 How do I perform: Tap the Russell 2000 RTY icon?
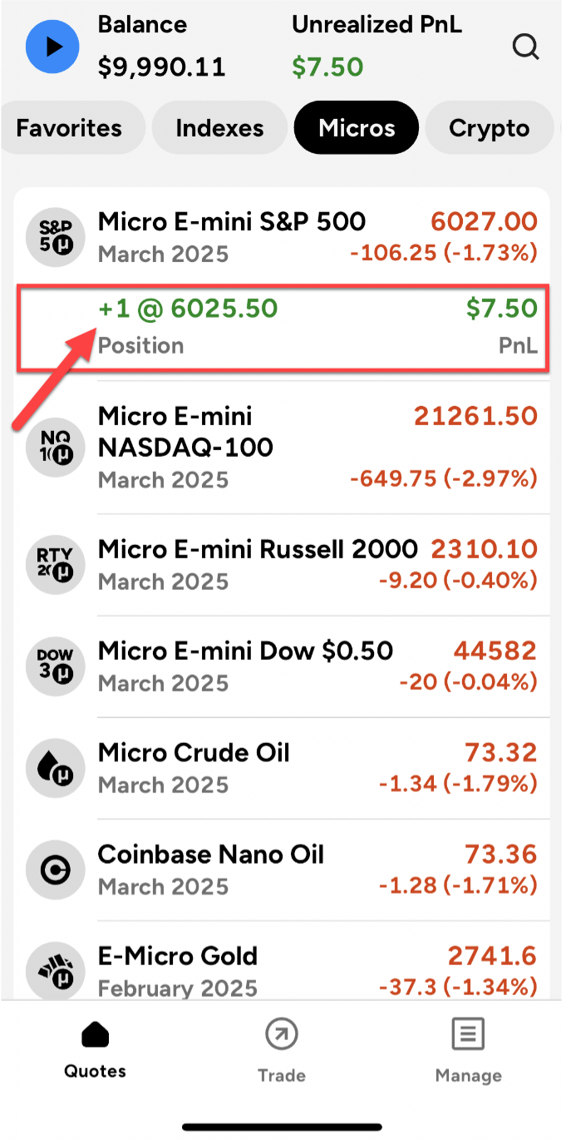coord(56,564)
